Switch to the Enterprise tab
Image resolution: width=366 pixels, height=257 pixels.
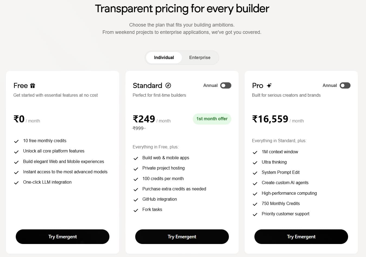[x=200, y=57]
